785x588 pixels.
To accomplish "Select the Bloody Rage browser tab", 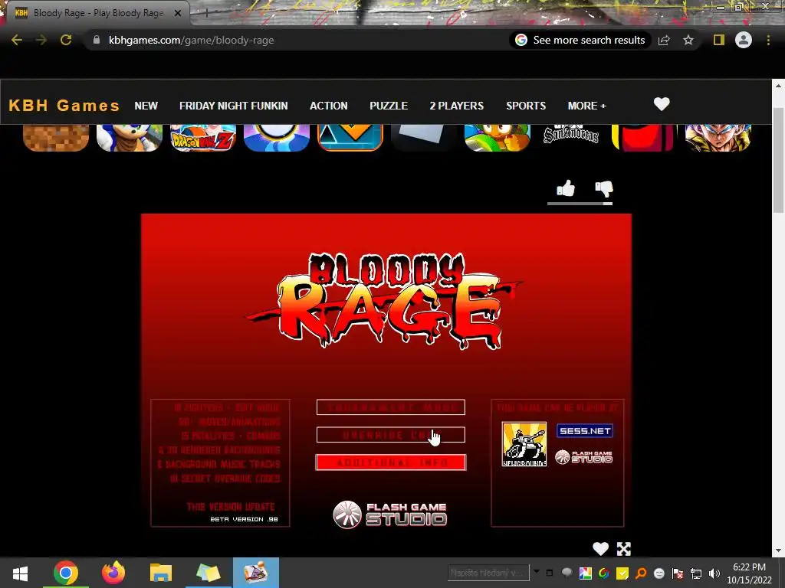I will (99, 13).
